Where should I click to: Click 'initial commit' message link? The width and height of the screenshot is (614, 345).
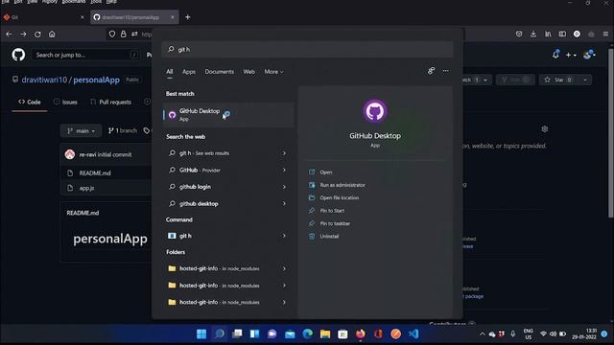point(114,154)
